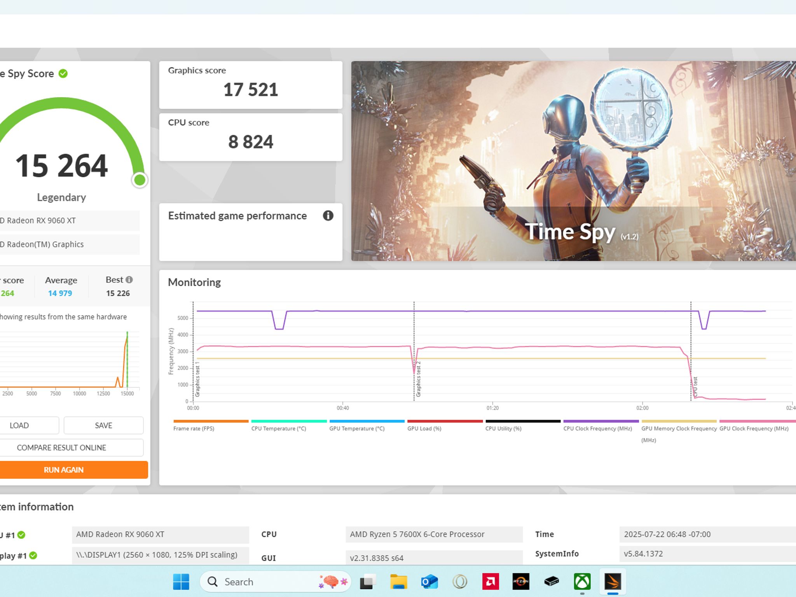Open Outlook from the taskbar
796x597 pixels.
(429, 581)
